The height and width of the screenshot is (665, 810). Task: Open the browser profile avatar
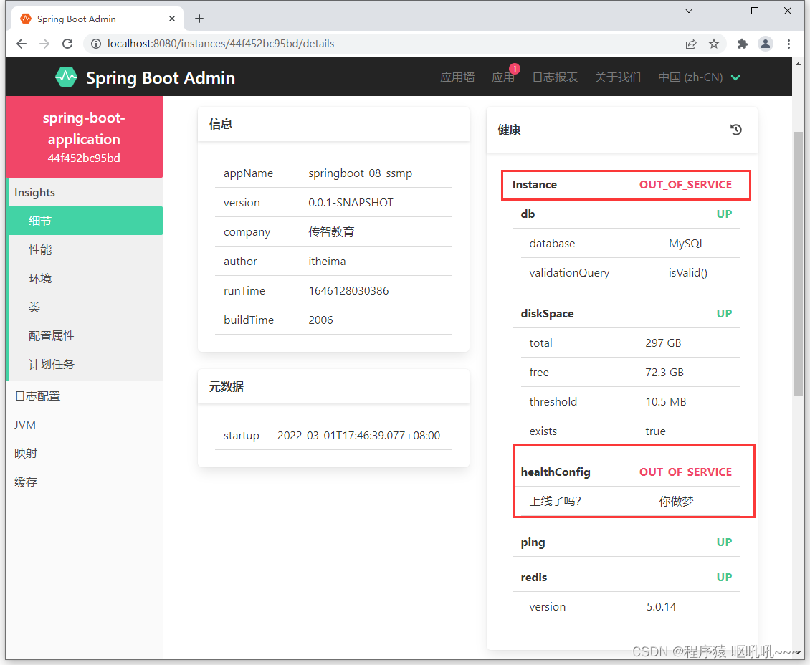coord(765,44)
